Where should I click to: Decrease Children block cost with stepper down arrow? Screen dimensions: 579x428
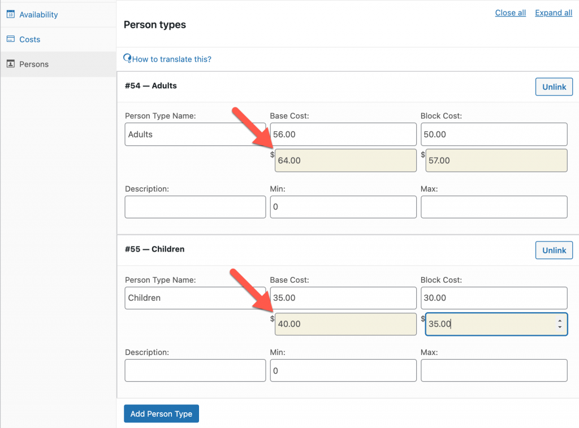point(560,327)
